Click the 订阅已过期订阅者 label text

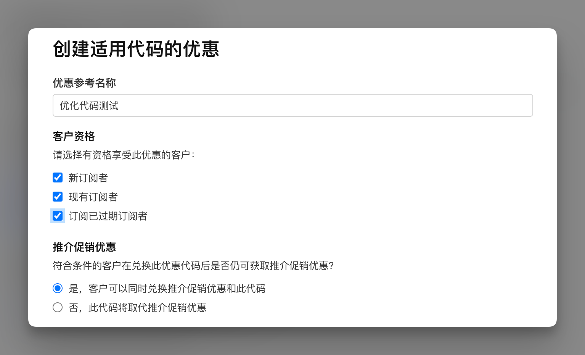pos(108,216)
